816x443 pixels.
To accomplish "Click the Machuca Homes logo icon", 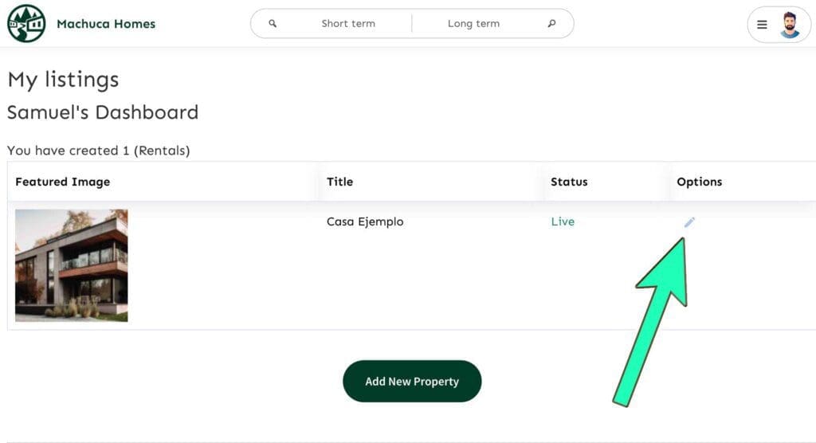I will tap(26, 23).
